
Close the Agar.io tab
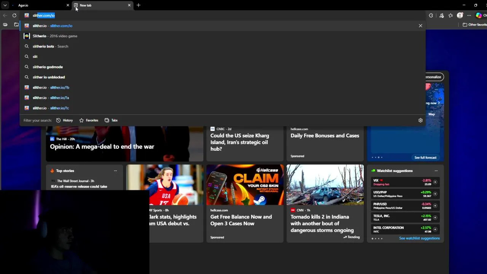point(68,5)
